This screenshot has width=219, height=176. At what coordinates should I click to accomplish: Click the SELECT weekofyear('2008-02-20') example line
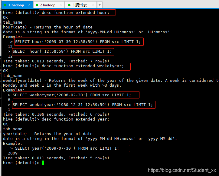[72, 95]
